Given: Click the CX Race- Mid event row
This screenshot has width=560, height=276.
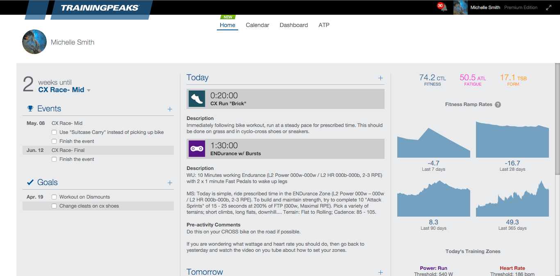Looking at the screenshot, I should tap(98, 123).
